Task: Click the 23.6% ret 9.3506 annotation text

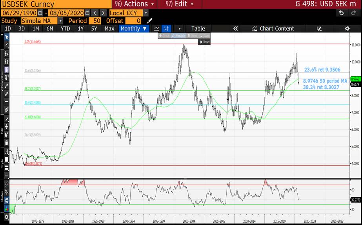Action: point(322,70)
